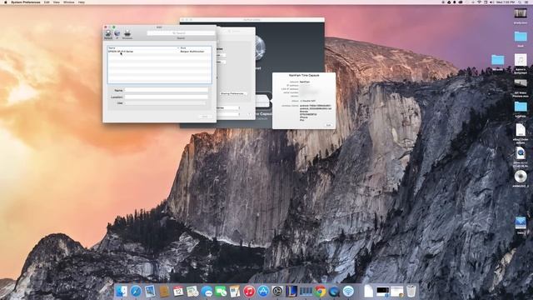Select the EPSON printer row
The height and width of the screenshot is (300, 533).
pos(159,52)
